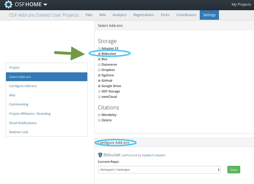Open the OSF Add-ons Extend User Projects title
Viewport: 254px width, 184px height.
click(x=44, y=15)
